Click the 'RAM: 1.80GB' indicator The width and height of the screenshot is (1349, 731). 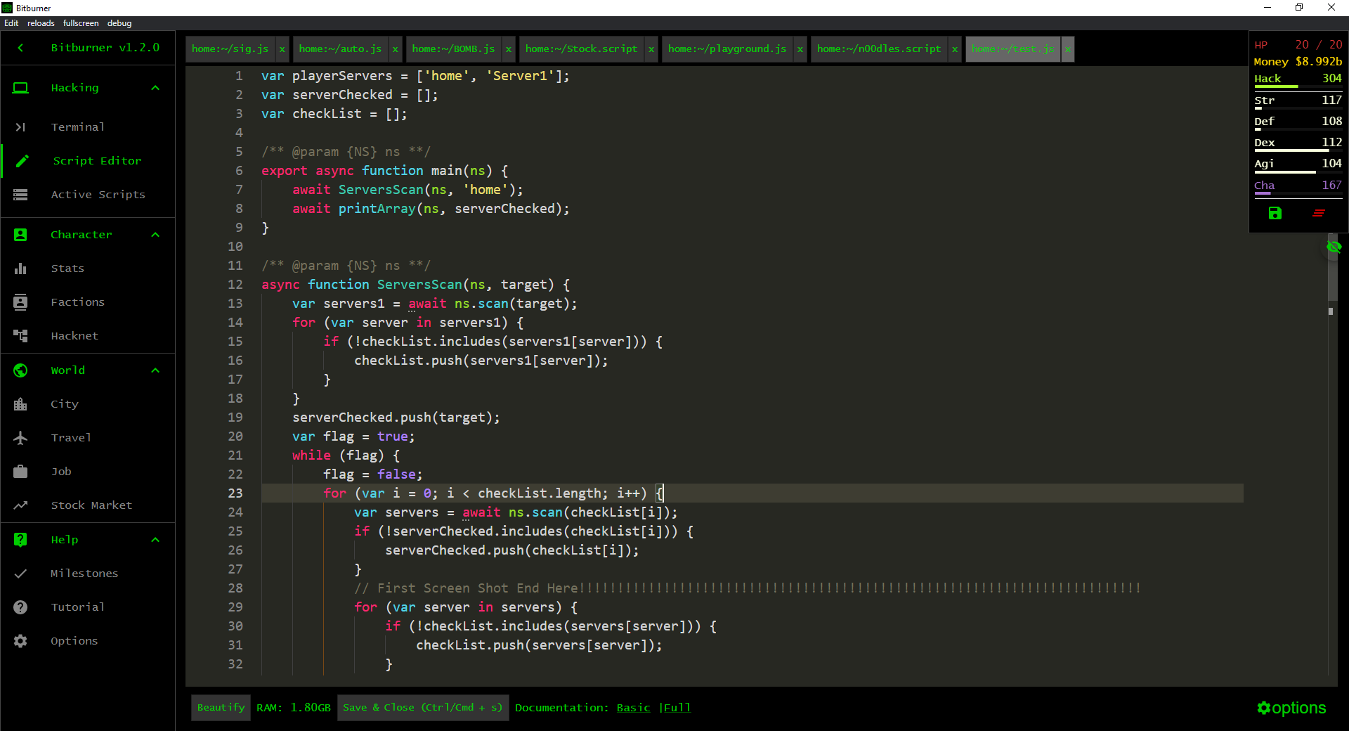pyautogui.click(x=293, y=708)
